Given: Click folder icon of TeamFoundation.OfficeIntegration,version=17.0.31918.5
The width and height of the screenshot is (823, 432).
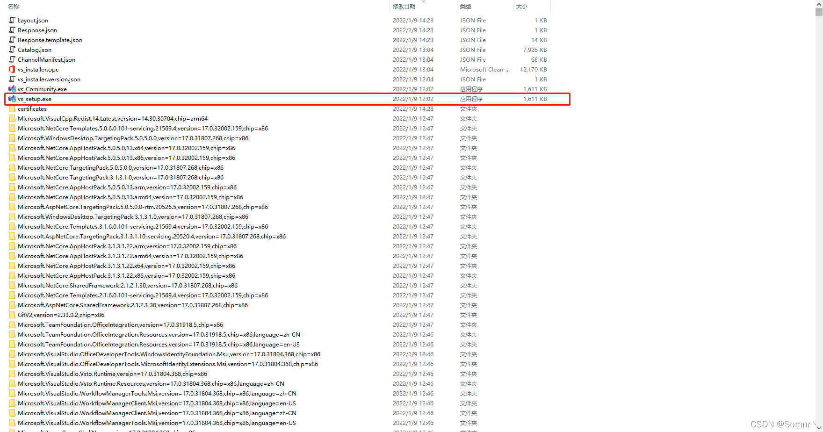Looking at the screenshot, I should tap(12, 324).
